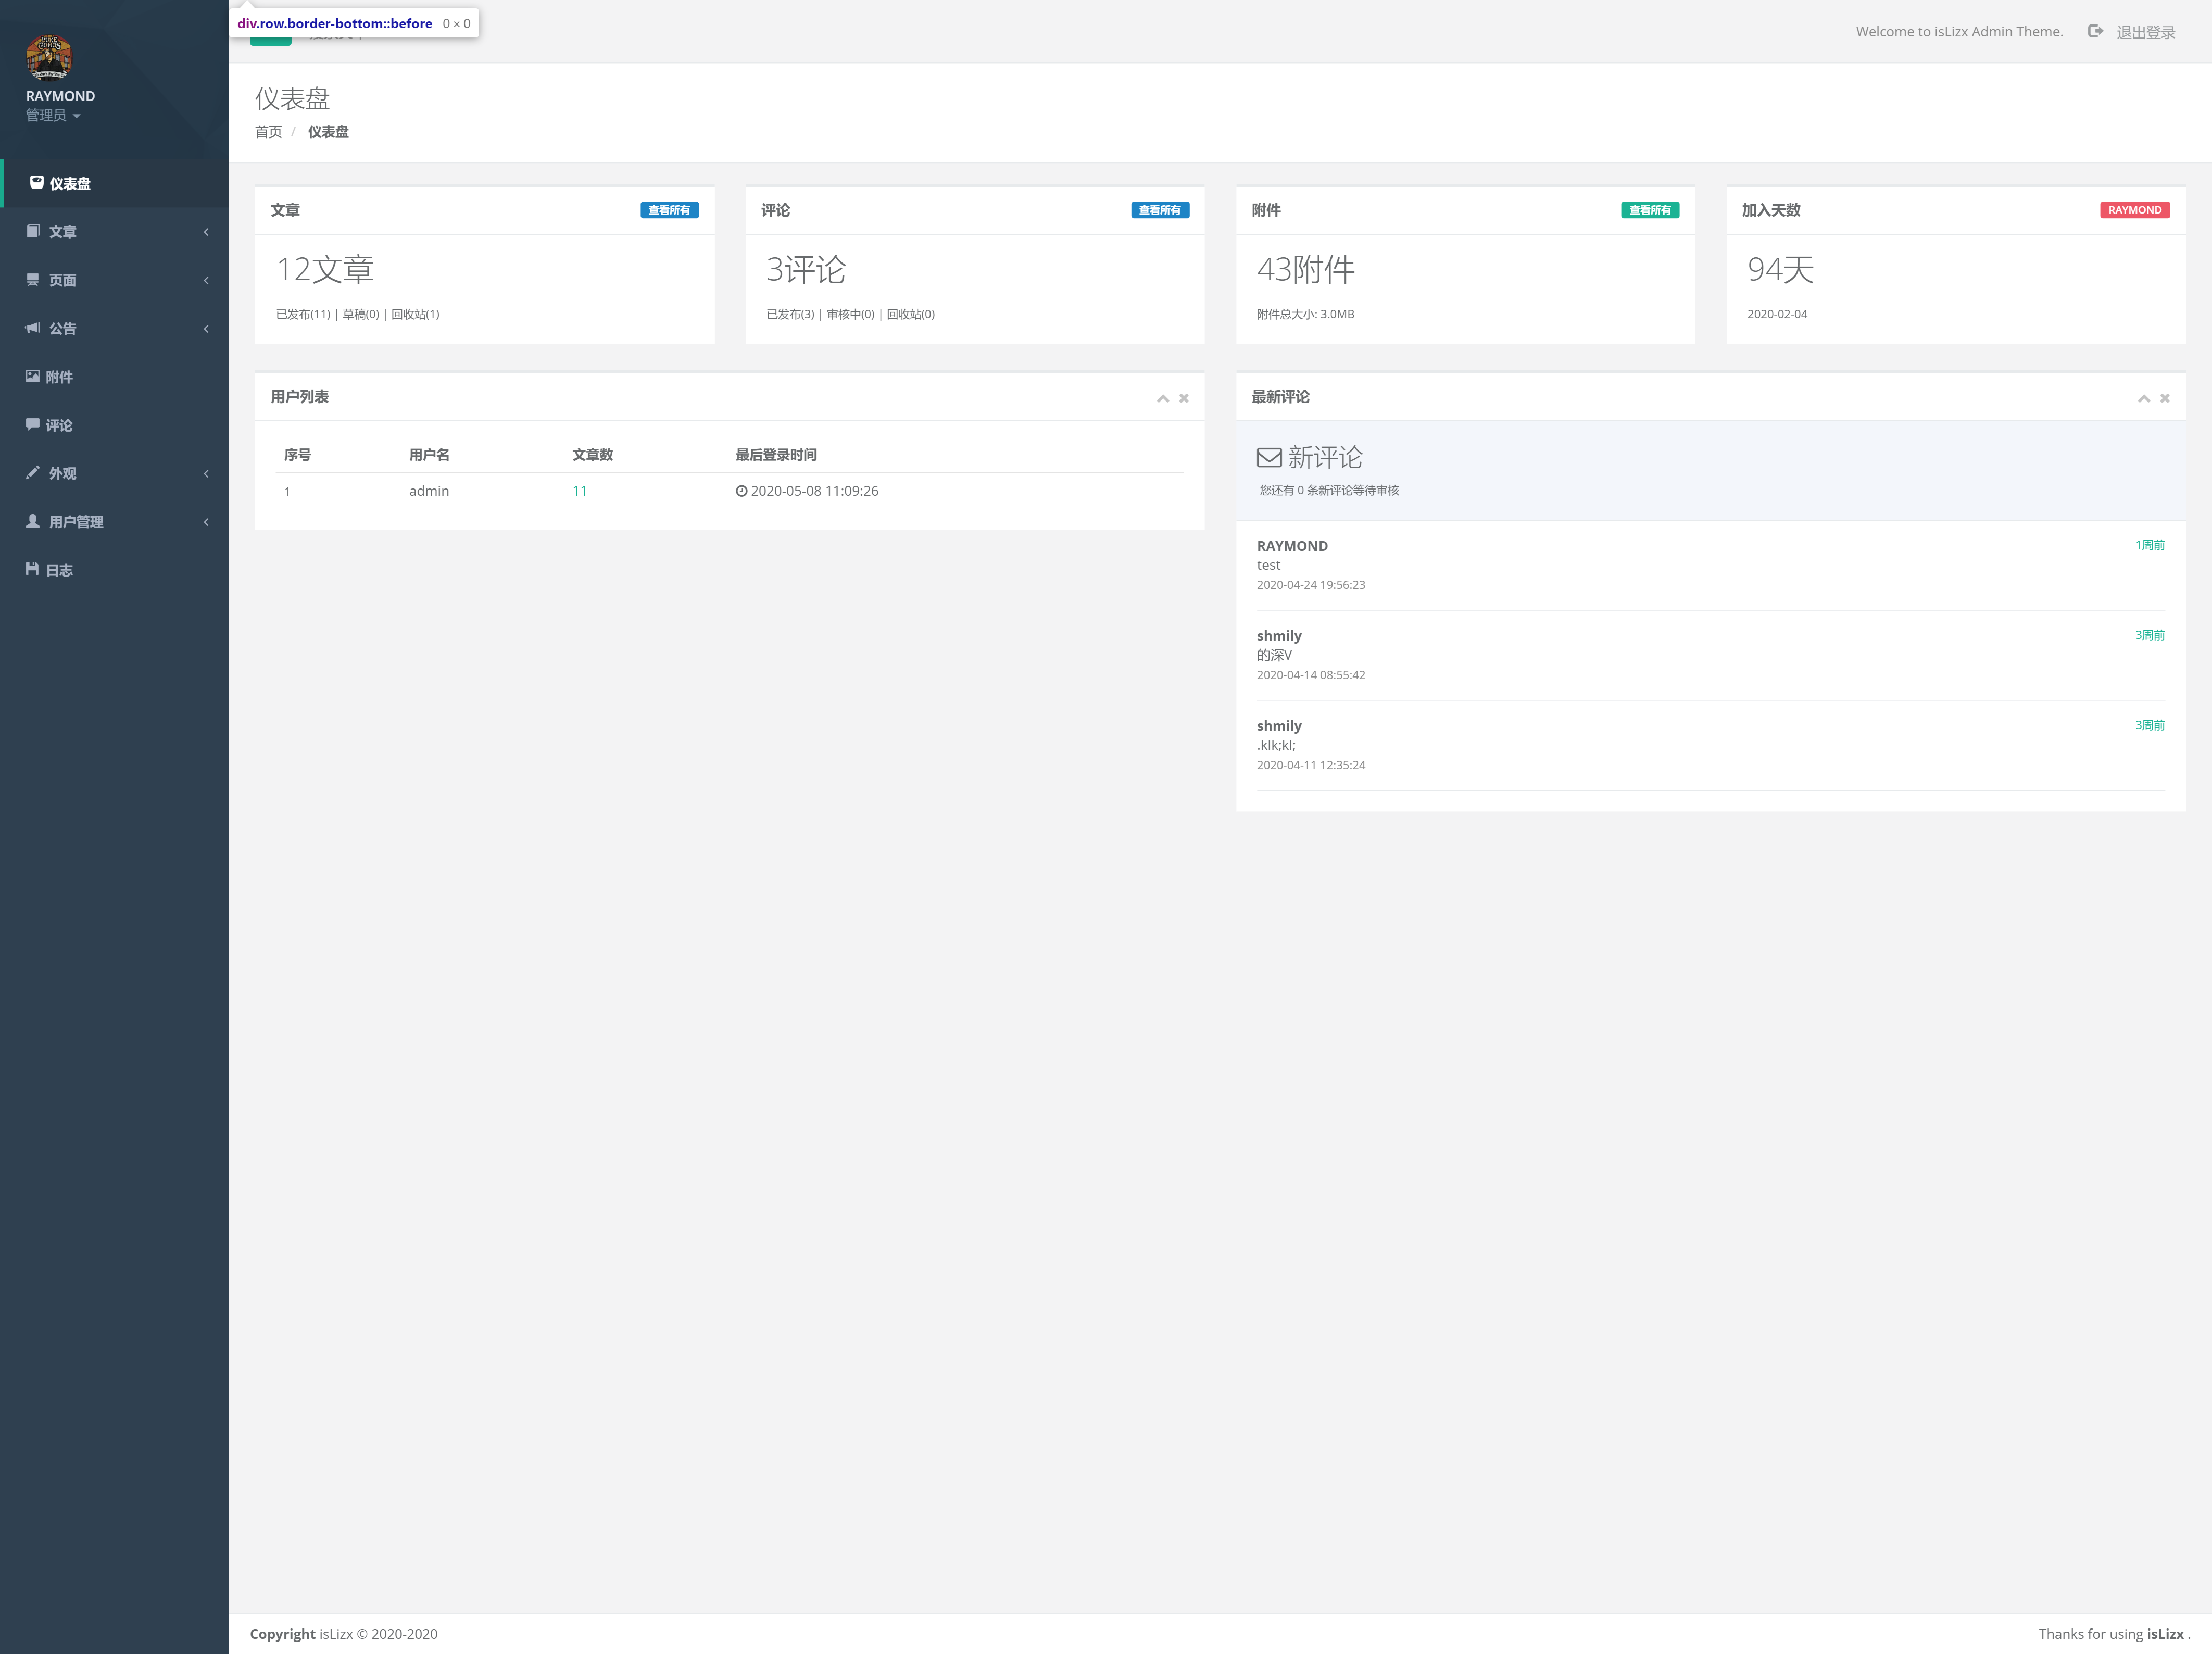The width and height of the screenshot is (2212, 1654).
Task: Click the dashboard icon in sidebar
Action: pos(37,182)
